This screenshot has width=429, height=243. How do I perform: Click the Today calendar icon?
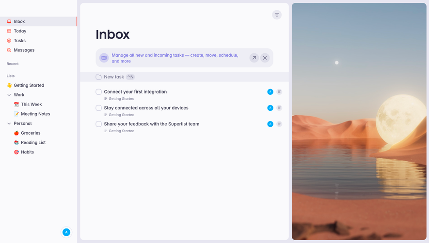[x=9, y=31]
